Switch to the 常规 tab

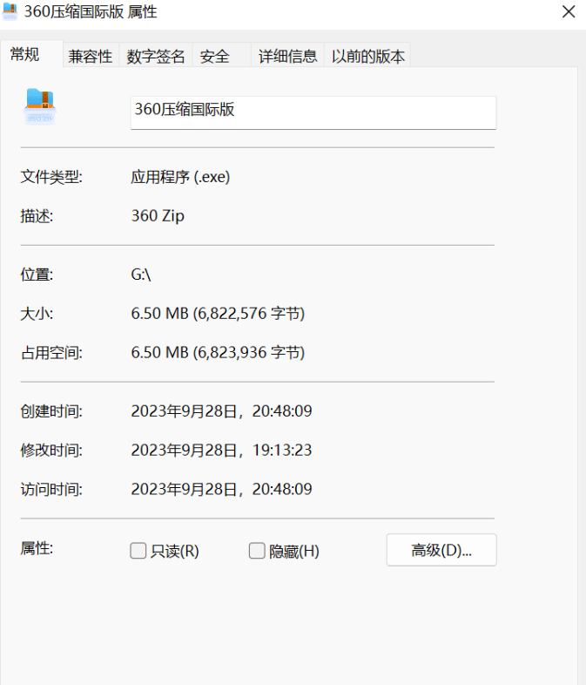(25, 55)
